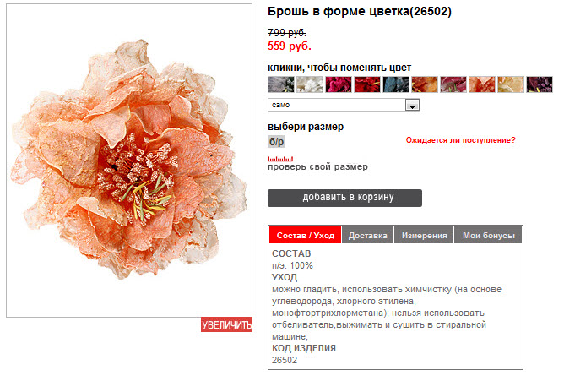Click the red ruler size icon

pos(279,158)
